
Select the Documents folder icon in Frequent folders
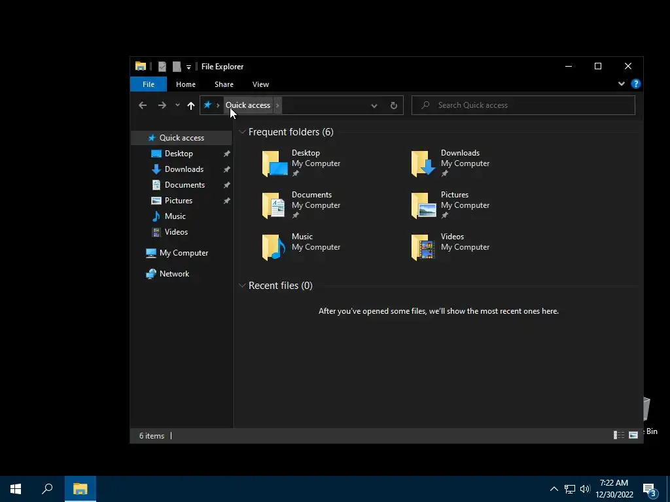(x=274, y=205)
